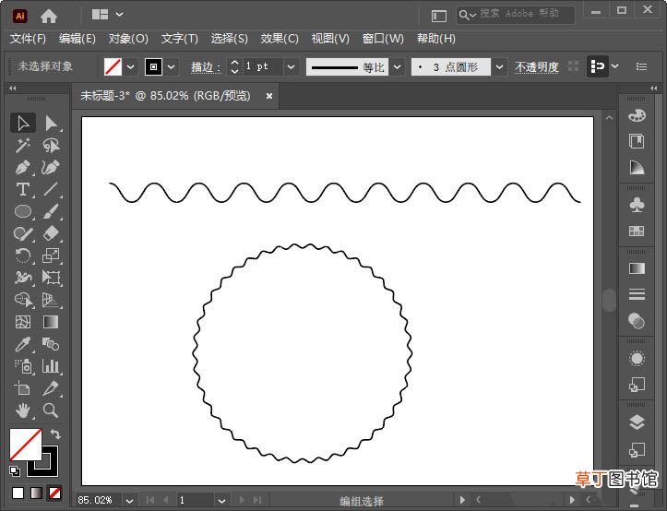
Task: Open the 窗口(W) menu
Action: 383,39
